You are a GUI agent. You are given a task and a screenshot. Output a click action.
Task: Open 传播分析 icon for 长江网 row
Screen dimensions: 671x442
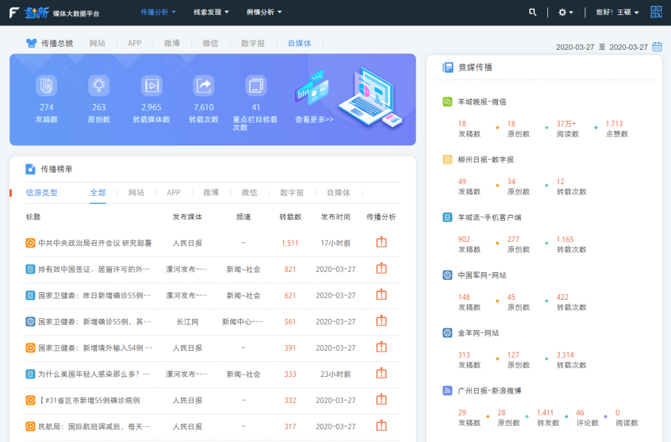tap(381, 321)
